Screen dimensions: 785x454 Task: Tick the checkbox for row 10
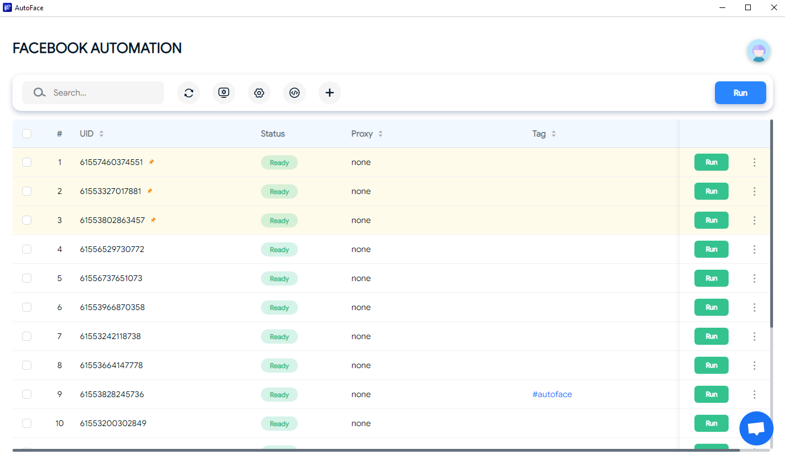[x=27, y=423]
